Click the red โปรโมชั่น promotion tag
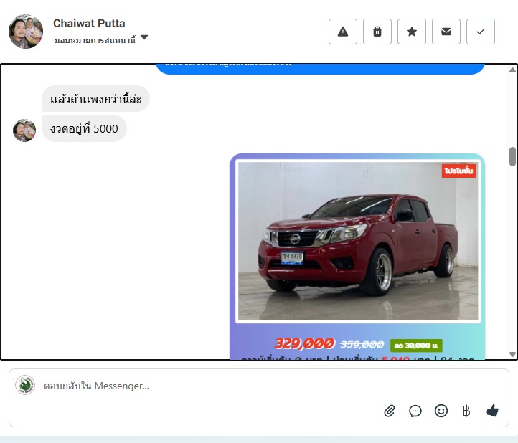This screenshot has height=443, width=518. [x=459, y=171]
